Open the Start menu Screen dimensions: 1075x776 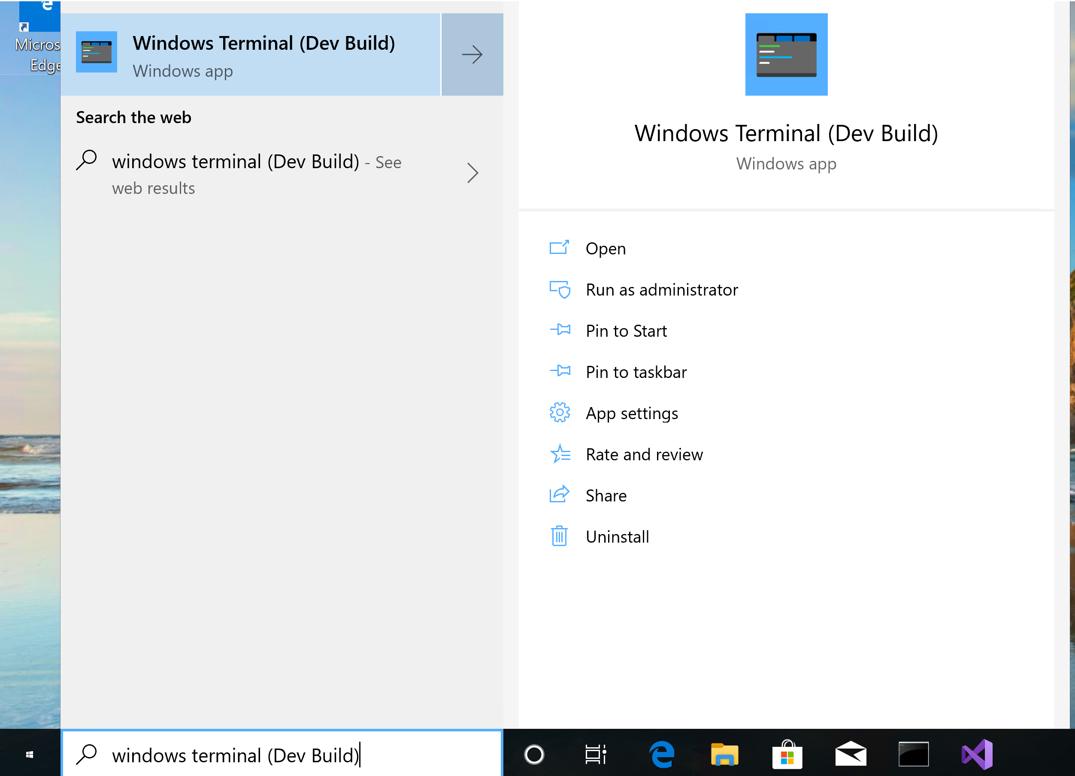coord(29,754)
